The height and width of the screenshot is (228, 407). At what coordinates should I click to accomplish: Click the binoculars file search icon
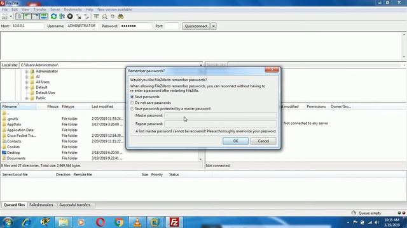coord(120,16)
